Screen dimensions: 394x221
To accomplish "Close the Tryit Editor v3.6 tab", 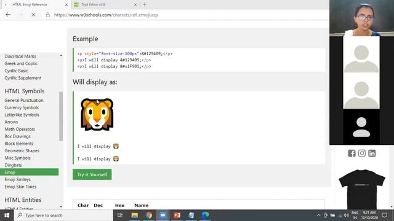I will pyautogui.click(x=135, y=4).
